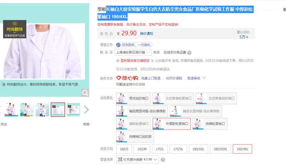Click the 举报 report link
The image size is (286, 165).
coord(86,124)
